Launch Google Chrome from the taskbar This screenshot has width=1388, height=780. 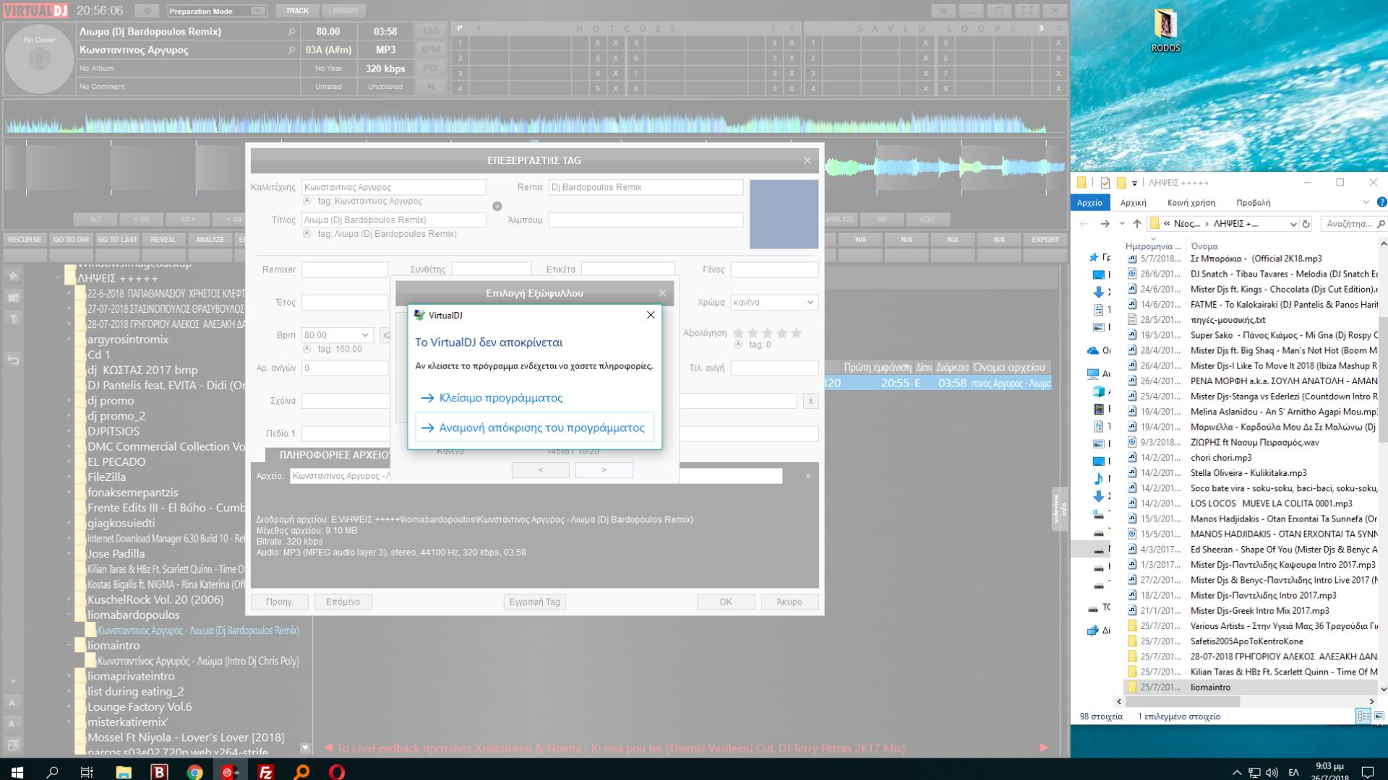pos(194,772)
